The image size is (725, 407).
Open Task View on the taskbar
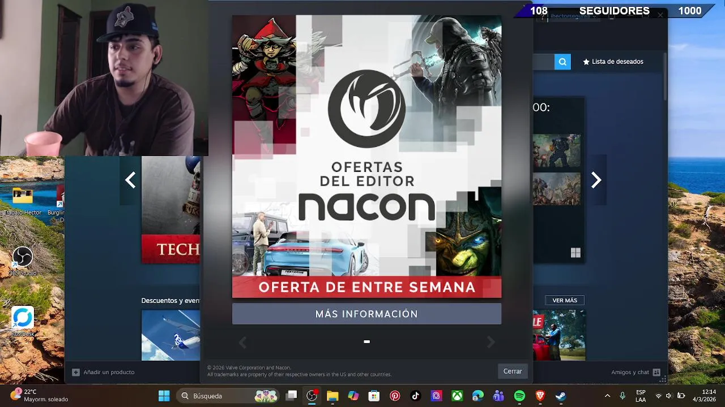pos(291,396)
